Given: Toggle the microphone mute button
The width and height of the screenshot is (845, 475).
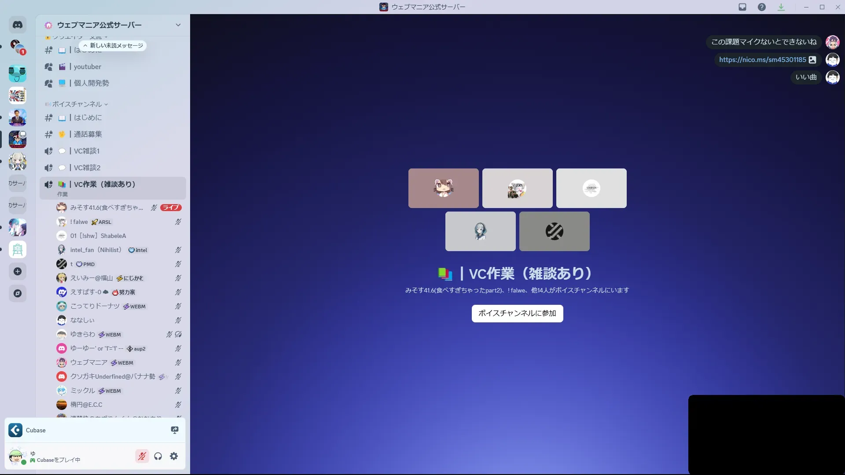Looking at the screenshot, I should pos(142,456).
